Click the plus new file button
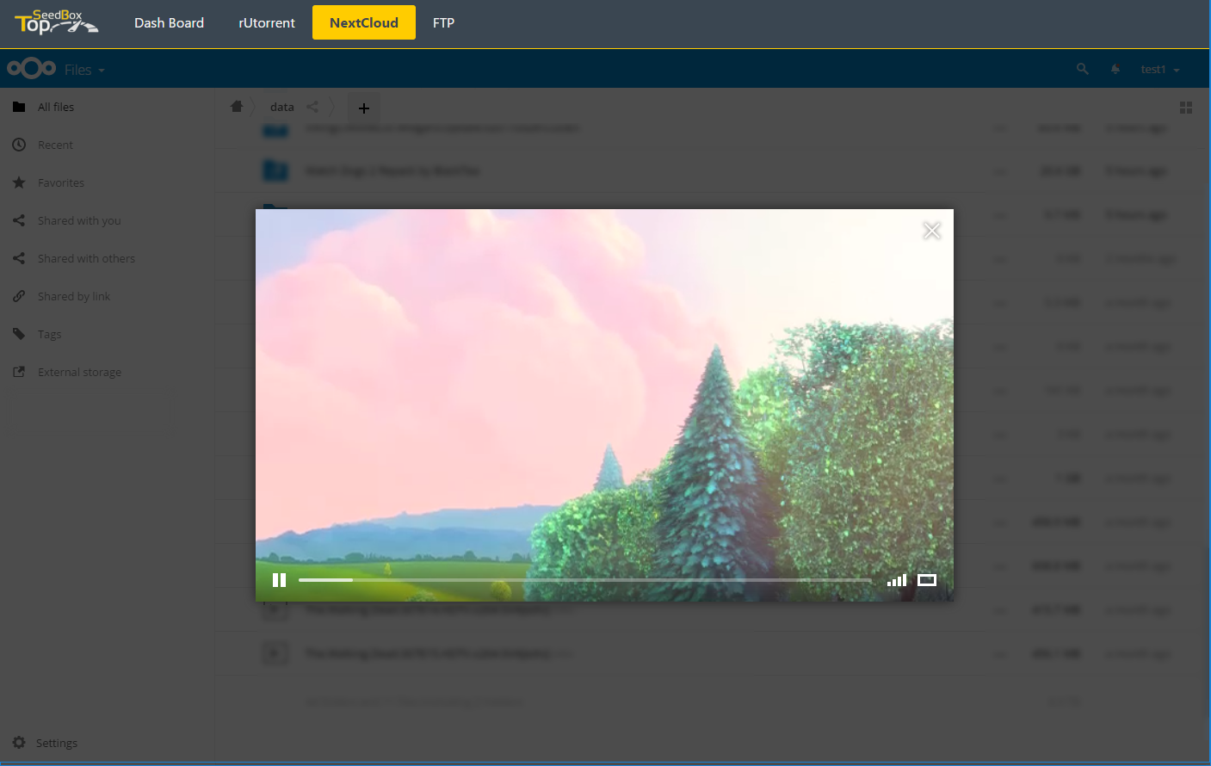1211x766 pixels. point(364,108)
